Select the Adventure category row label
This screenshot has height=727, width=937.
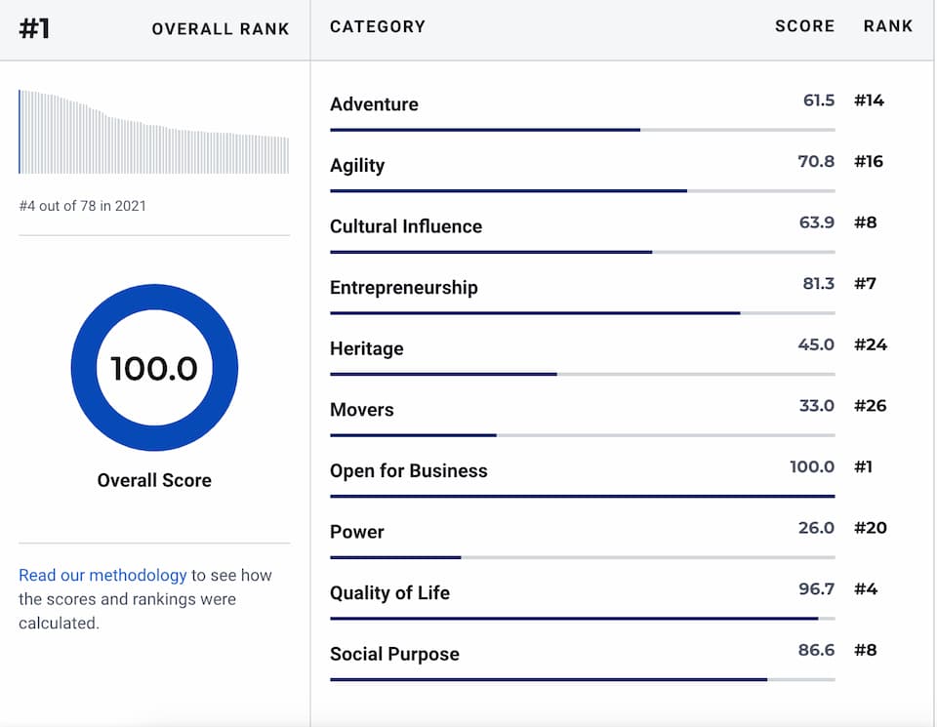tap(374, 104)
